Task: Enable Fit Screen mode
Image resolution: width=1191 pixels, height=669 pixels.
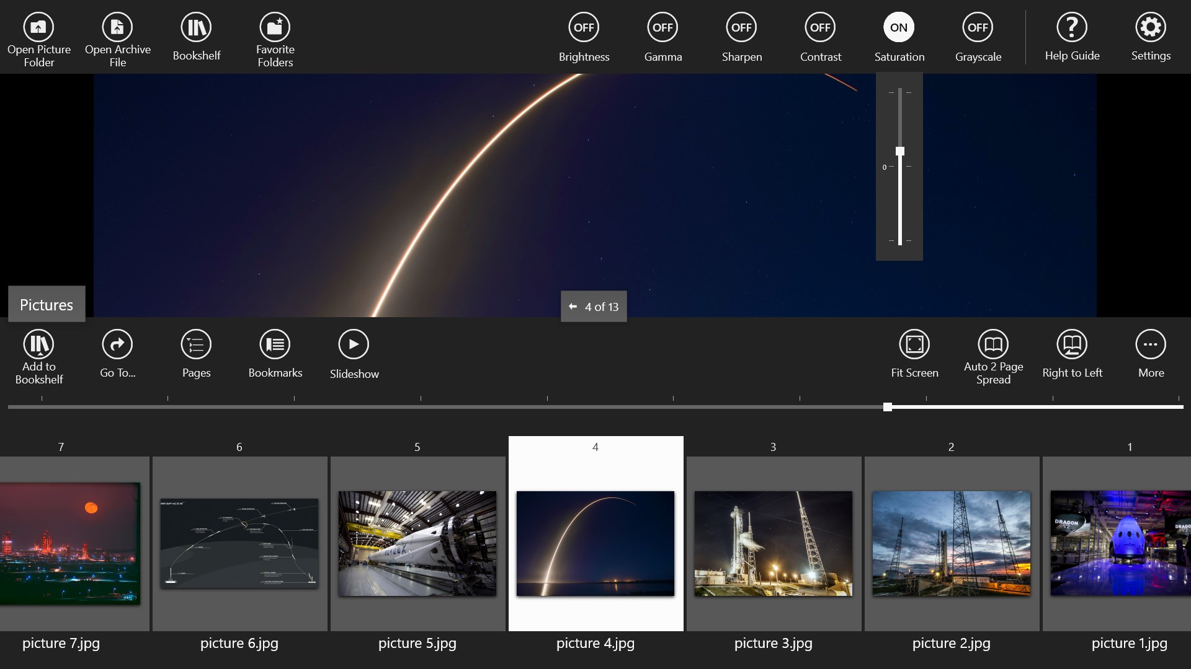Action: 914,354
